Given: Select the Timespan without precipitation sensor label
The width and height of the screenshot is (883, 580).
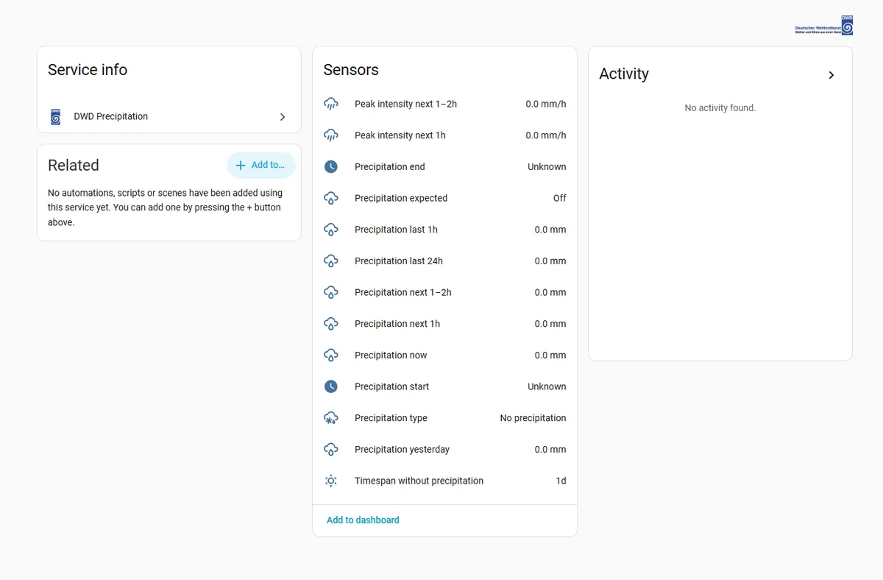Looking at the screenshot, I should pyautogui.click(x=419, y=481).
